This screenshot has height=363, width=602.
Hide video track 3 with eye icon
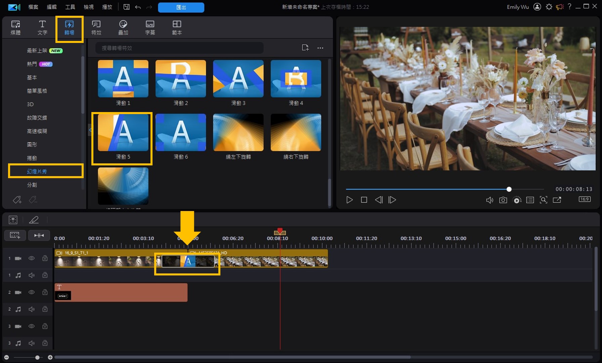click(32, 326)
